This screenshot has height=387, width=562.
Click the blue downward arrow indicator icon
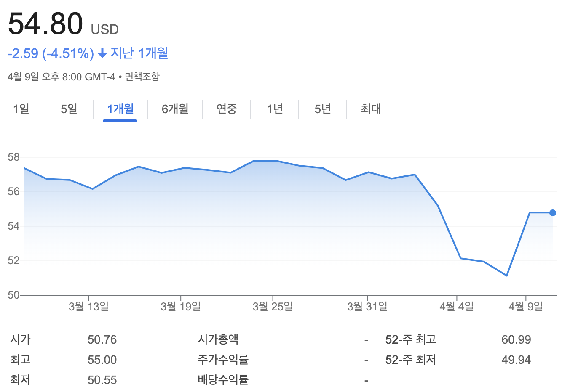(102, 53)
